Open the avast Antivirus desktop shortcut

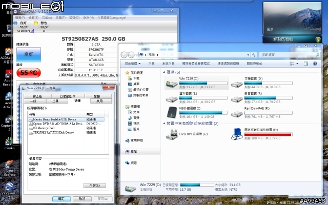pos(8,100)
